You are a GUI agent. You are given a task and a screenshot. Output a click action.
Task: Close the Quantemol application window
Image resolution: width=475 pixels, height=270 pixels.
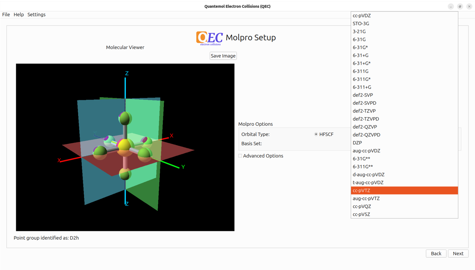469,7
